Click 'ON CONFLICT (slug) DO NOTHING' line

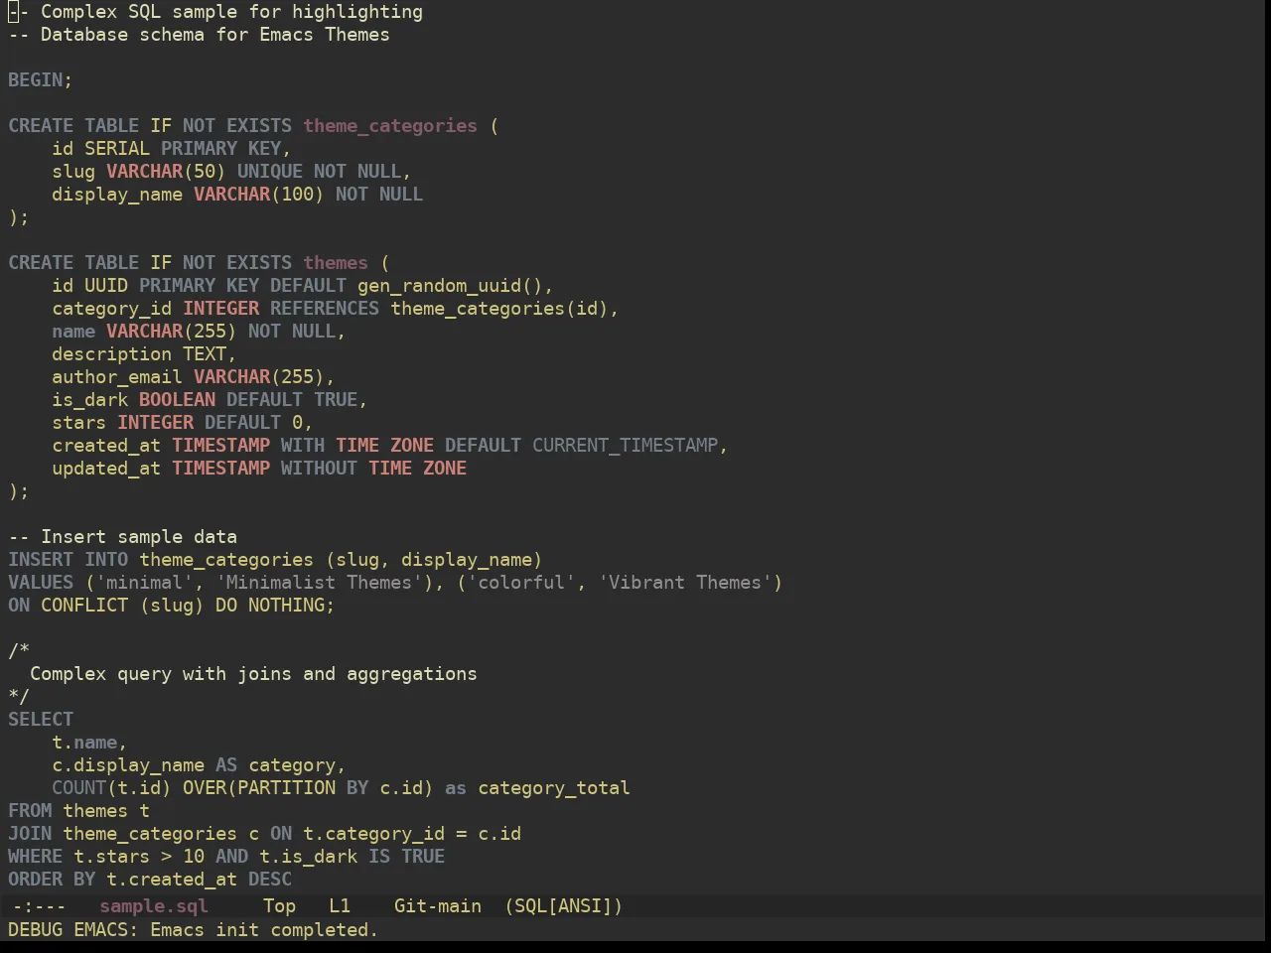(x=172, y=606)
